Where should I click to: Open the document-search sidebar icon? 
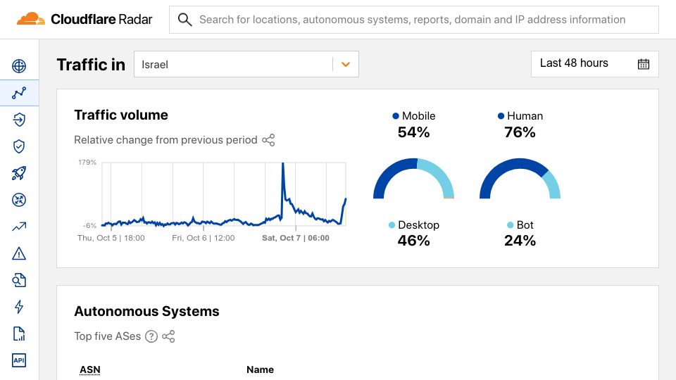click(x=19, y=280)
